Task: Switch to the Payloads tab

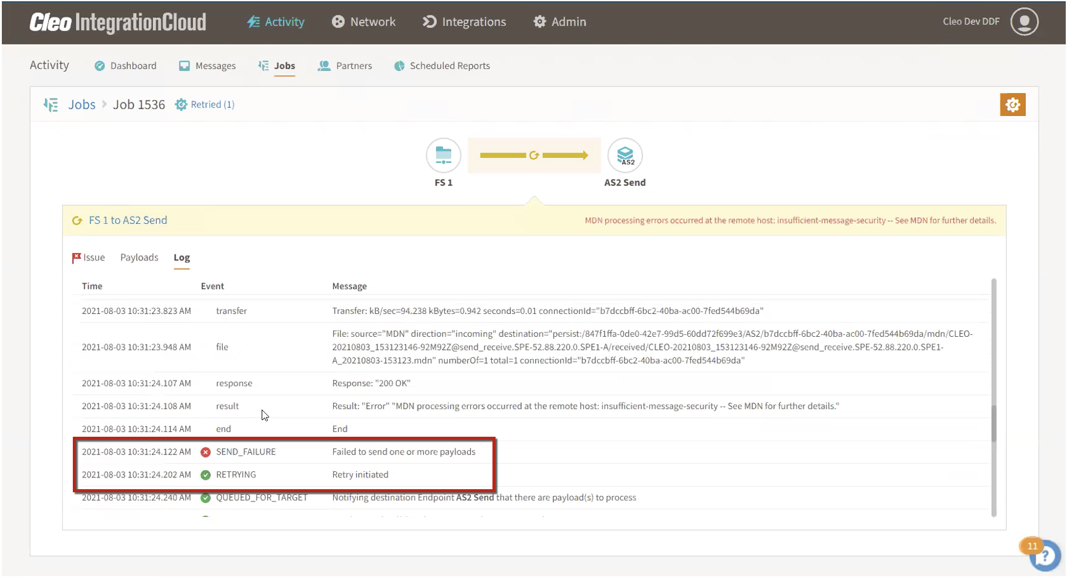Action: coord(139,257)
